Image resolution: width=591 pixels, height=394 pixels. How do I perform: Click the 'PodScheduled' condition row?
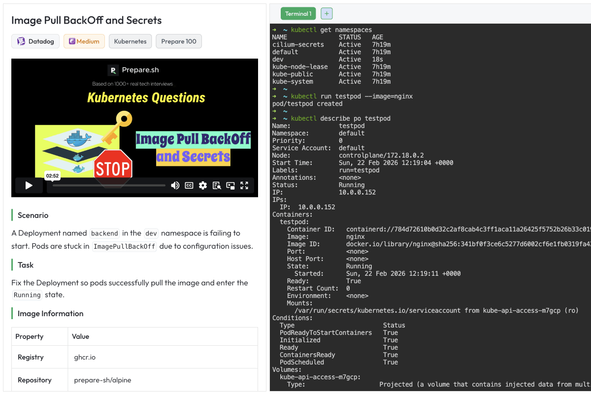tap(339, 362)
